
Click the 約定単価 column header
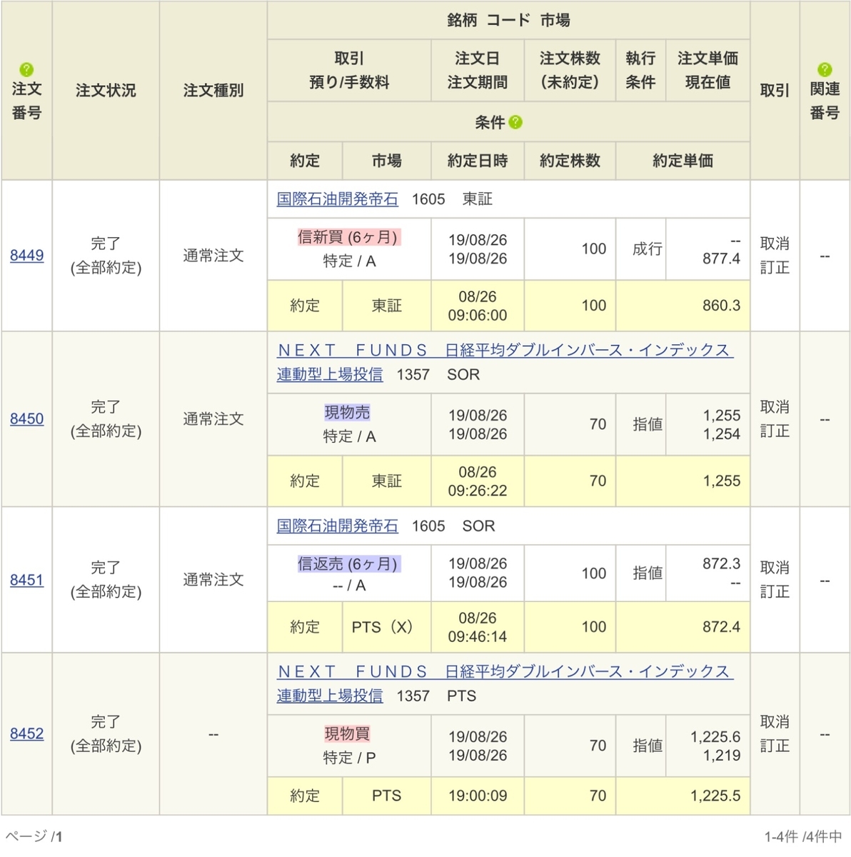[683, 161]
